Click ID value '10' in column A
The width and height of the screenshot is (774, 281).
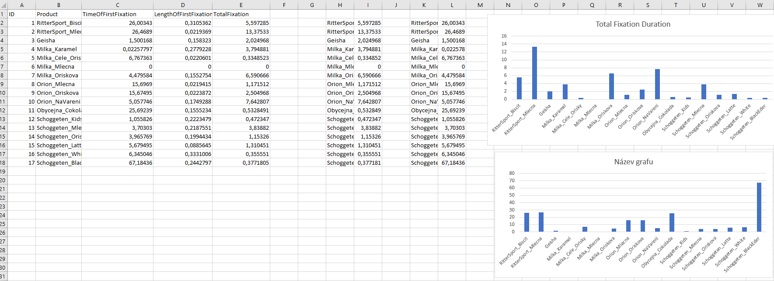(22, 101)
